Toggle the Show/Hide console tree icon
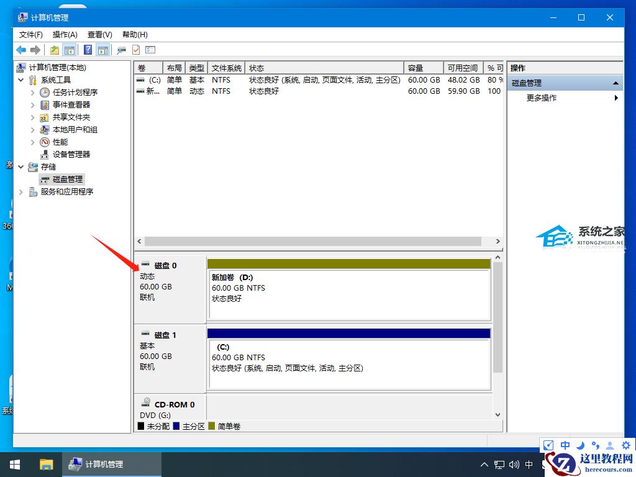The image size is (636, 477). click(70, 50)
